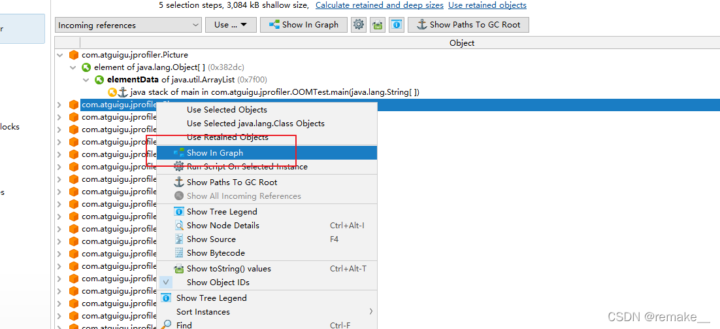
Task: Click the anchor icon of the Show Paths To GC Root menu entry
Action: 179,182
